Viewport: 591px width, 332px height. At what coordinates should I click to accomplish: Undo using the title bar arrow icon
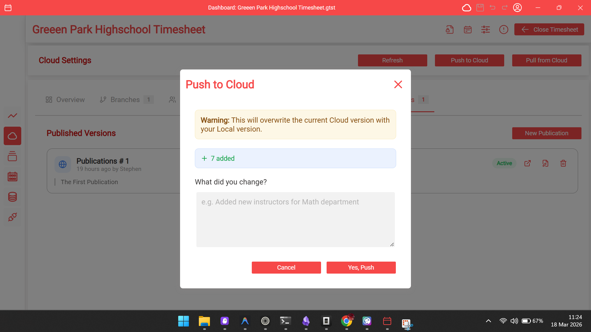pyautogui.click(x=492, y=8)
